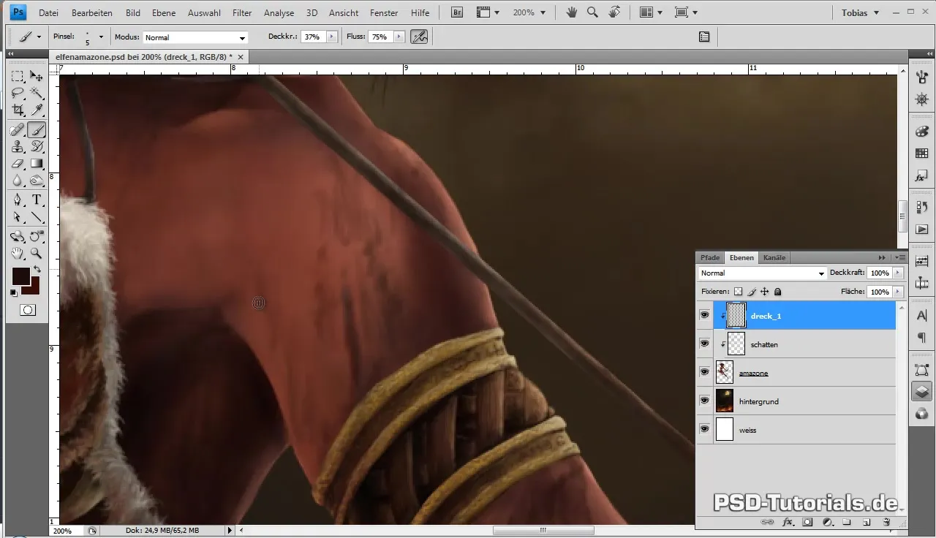Hide the hintergrund layer
This screenshot has height=538, width=936.
click(704, 401)
